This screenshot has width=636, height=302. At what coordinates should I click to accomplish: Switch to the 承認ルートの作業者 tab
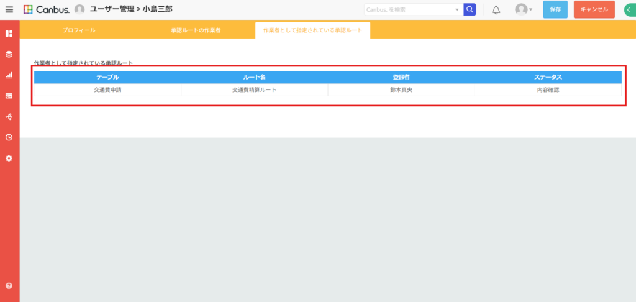click(196, 30)
